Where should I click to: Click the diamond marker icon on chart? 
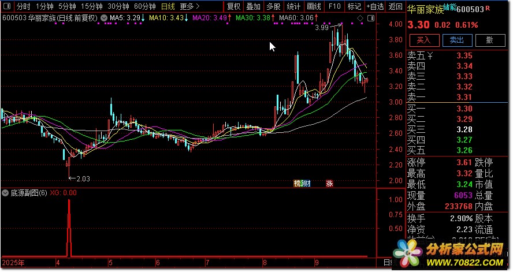click(x=360, y=18)
